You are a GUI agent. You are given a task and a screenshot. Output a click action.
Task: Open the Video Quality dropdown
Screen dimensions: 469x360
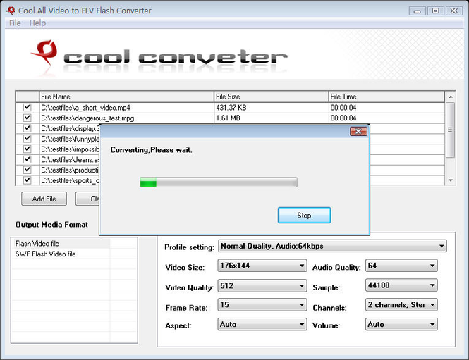point(262,285)
